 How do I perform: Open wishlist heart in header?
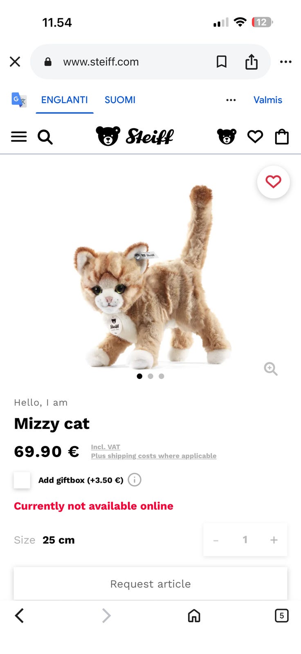(x=255, y=137)
